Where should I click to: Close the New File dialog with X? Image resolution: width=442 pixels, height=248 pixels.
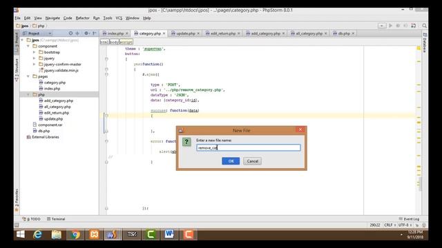(300, 130)
